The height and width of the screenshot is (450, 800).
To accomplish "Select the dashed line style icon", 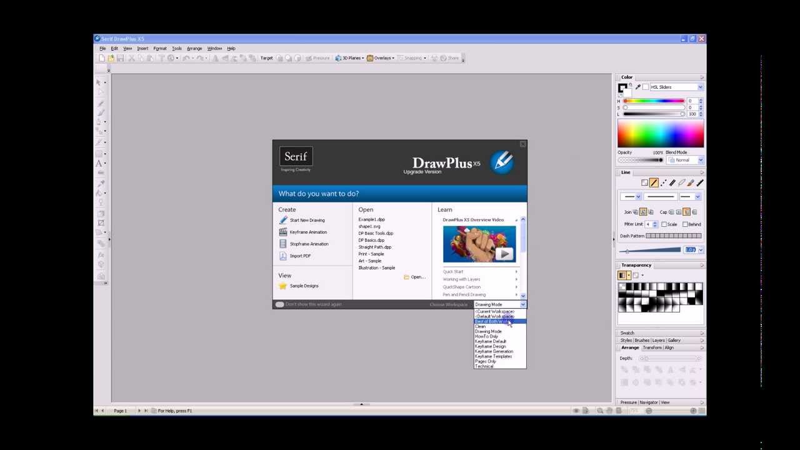I will coord(663,182).
